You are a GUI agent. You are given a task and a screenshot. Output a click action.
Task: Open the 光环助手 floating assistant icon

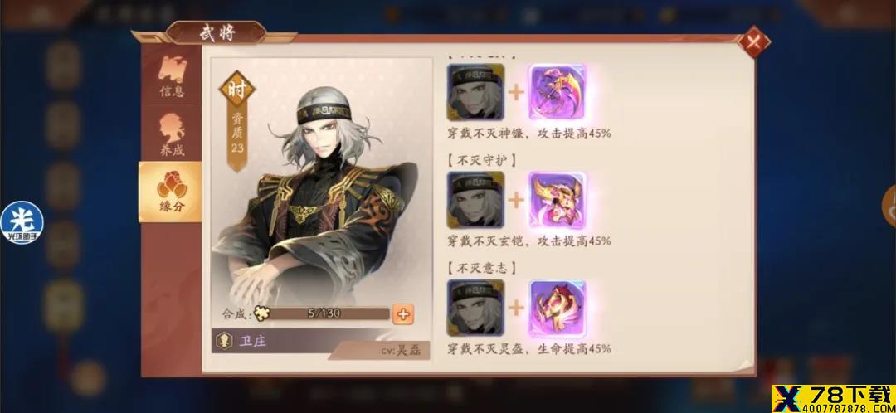(x=22, y=223)
